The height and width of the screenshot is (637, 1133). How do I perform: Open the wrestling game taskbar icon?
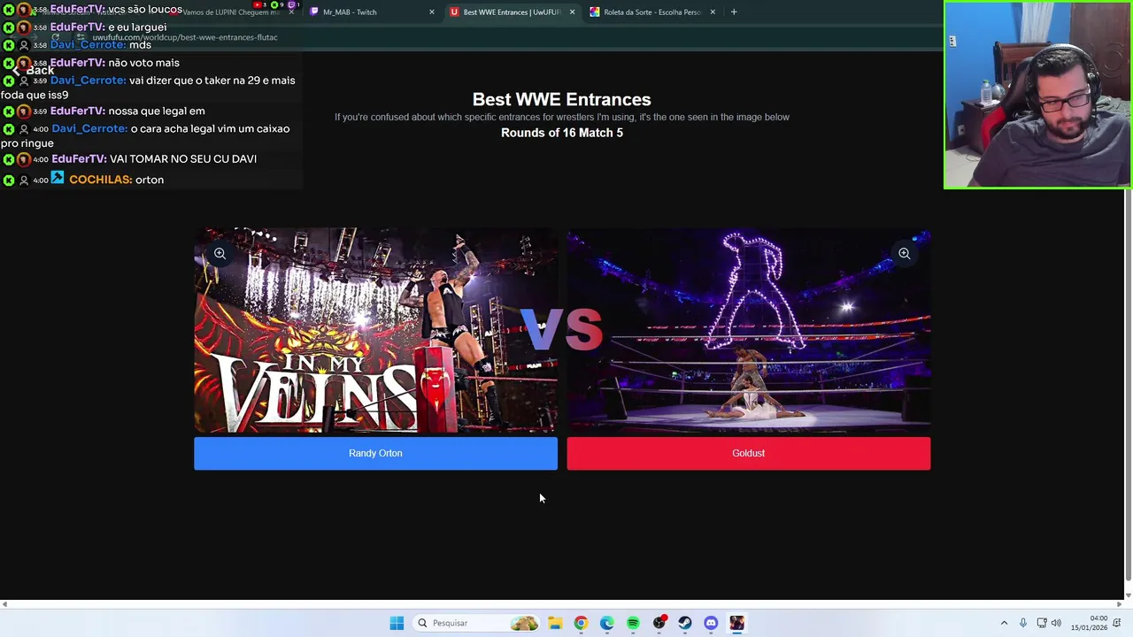(736, 623)
